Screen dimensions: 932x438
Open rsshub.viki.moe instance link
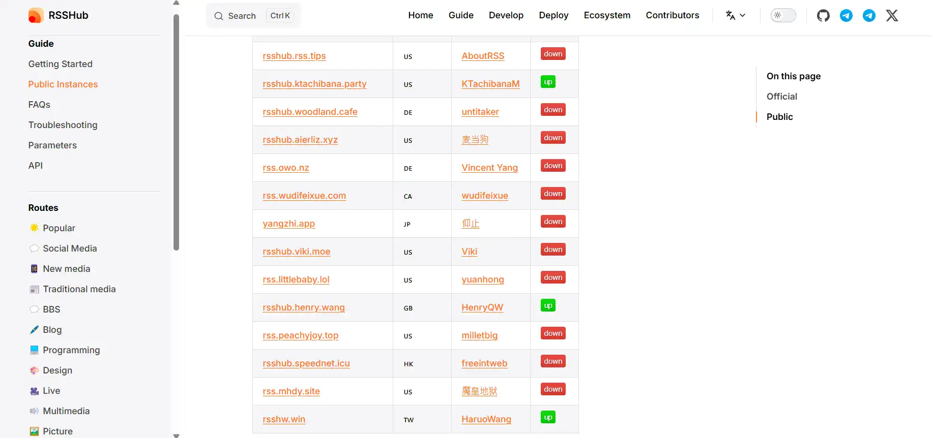click(297, 252)
